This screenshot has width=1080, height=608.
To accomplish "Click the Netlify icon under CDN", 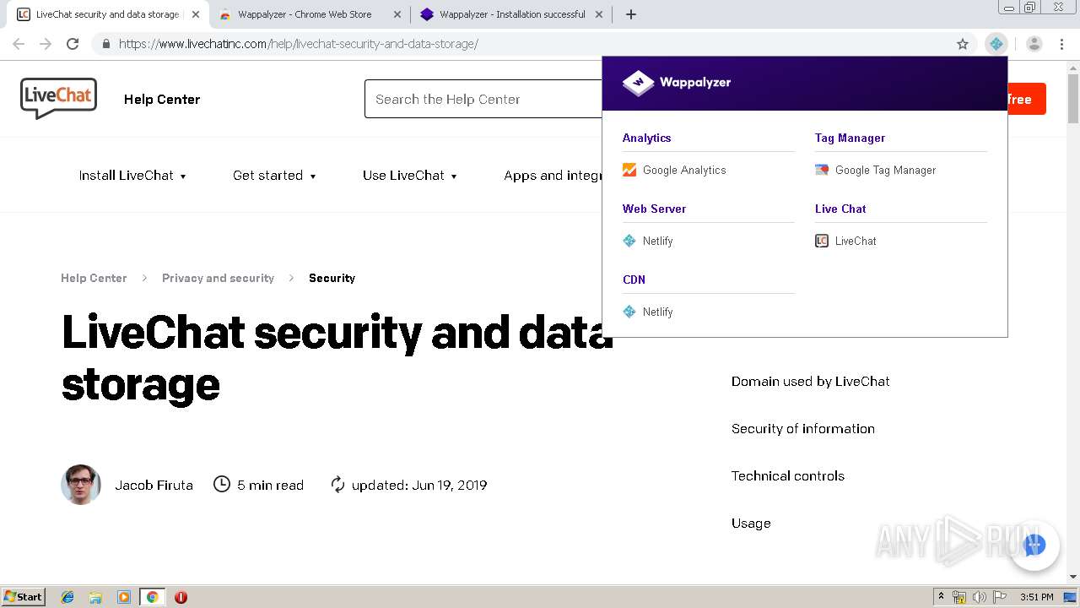I will 629,312.
